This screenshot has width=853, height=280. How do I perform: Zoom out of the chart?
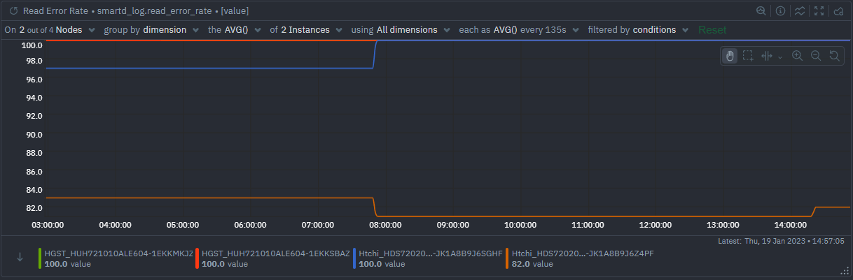[x=815, y=56]
